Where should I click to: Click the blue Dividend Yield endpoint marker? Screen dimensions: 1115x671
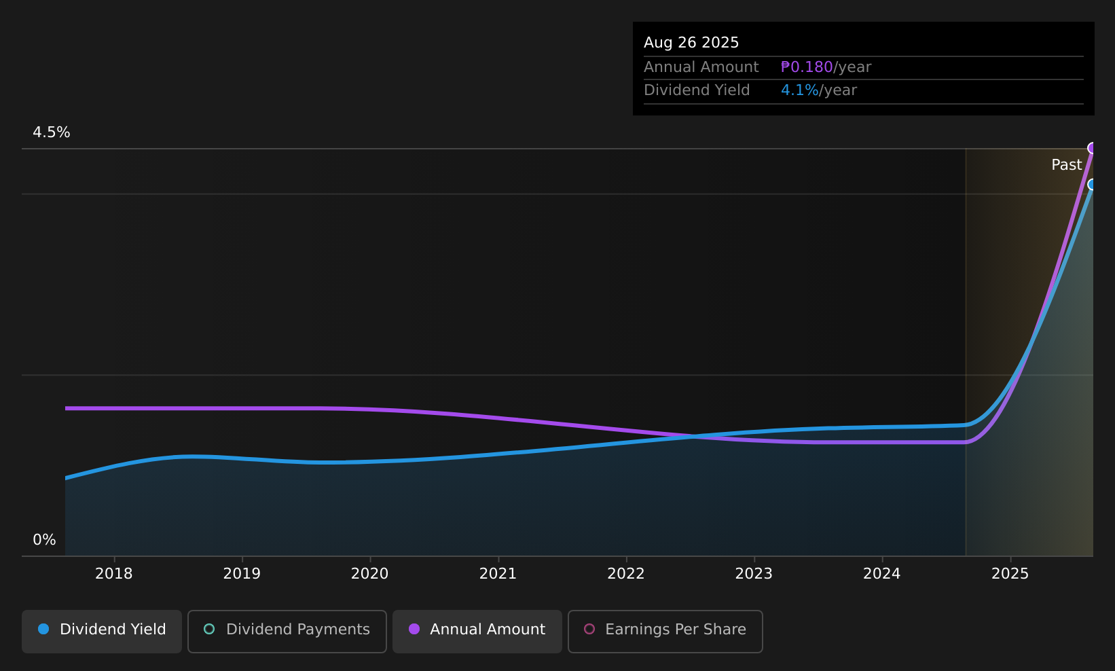click(x=1092, y=184)
